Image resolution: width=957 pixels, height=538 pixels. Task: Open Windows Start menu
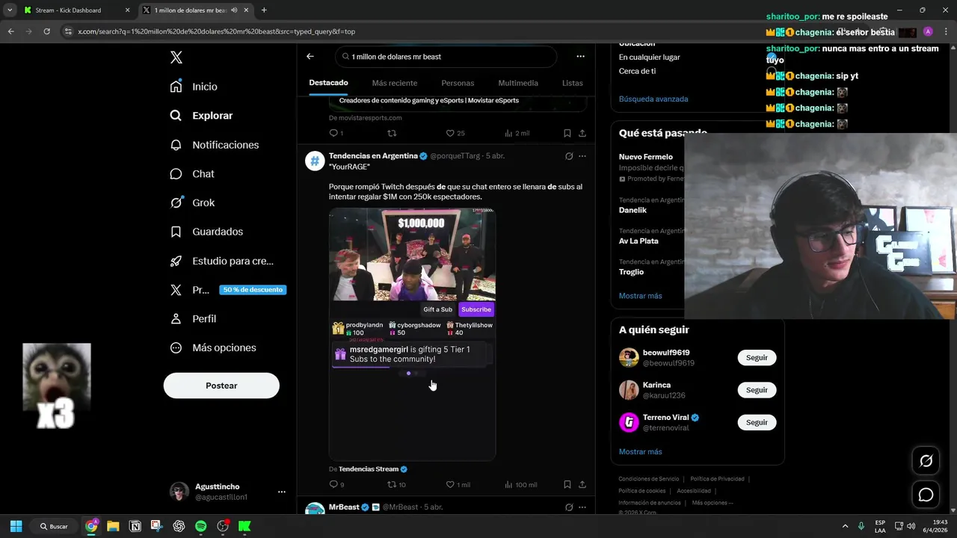click(16, 526)
